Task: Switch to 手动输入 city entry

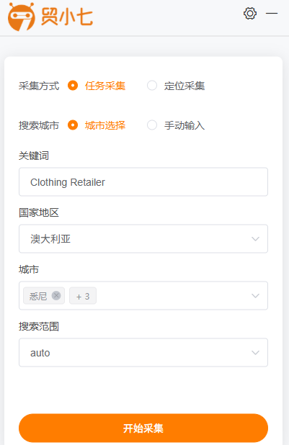Action: pos(152,125)
